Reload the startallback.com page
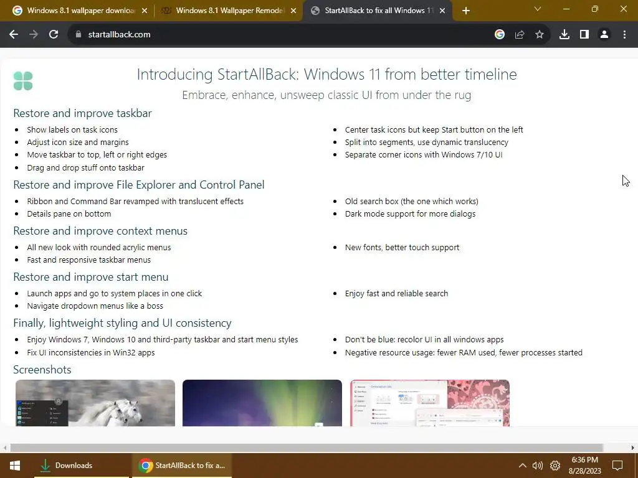Image resolution: width=638 pixels, height=478 pixels. click(x=54, y=35)
